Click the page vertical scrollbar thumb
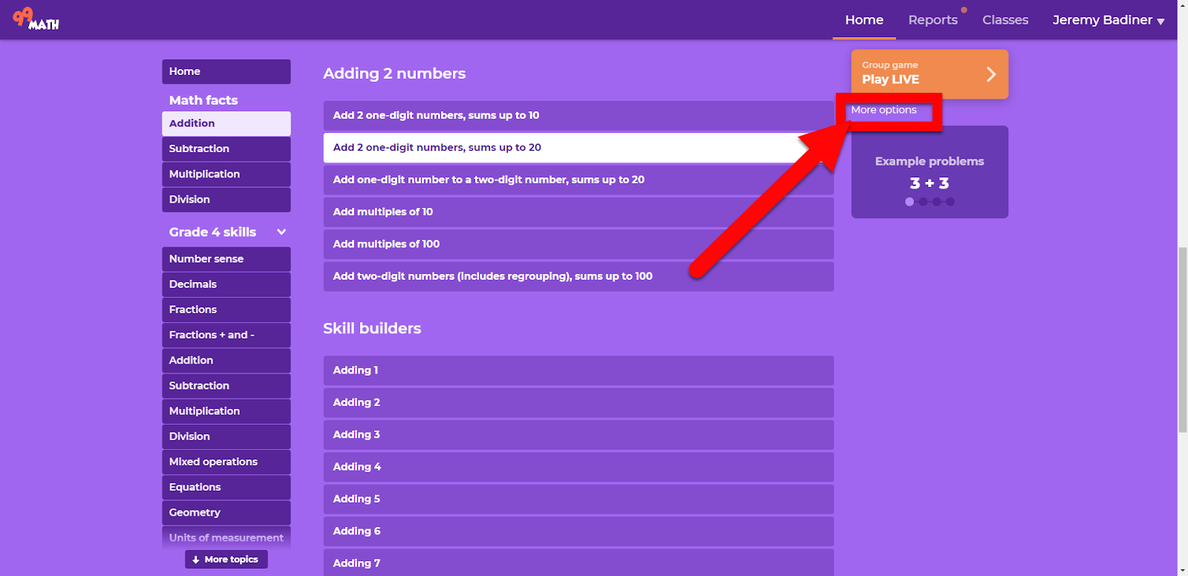 [1182, 340]
